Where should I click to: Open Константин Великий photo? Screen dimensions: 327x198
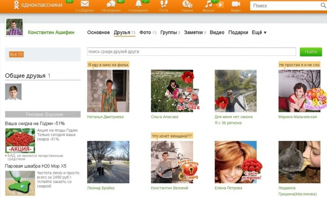[x=172, y=162]
